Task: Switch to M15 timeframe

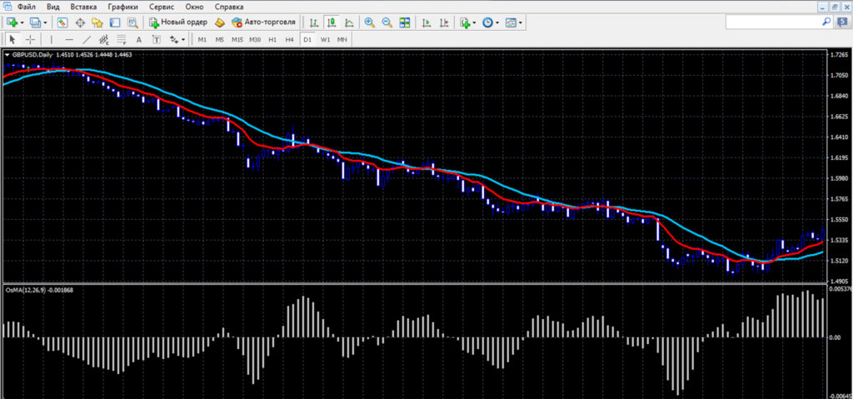Action: (237, 40)
